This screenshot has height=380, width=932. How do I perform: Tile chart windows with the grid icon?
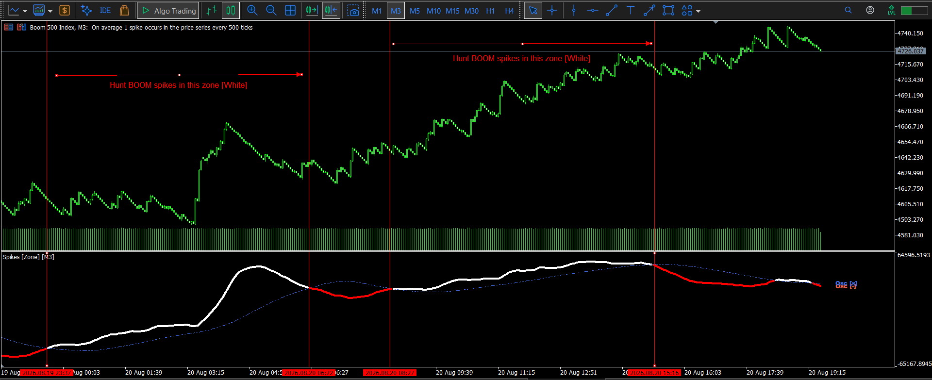[290, 10]
